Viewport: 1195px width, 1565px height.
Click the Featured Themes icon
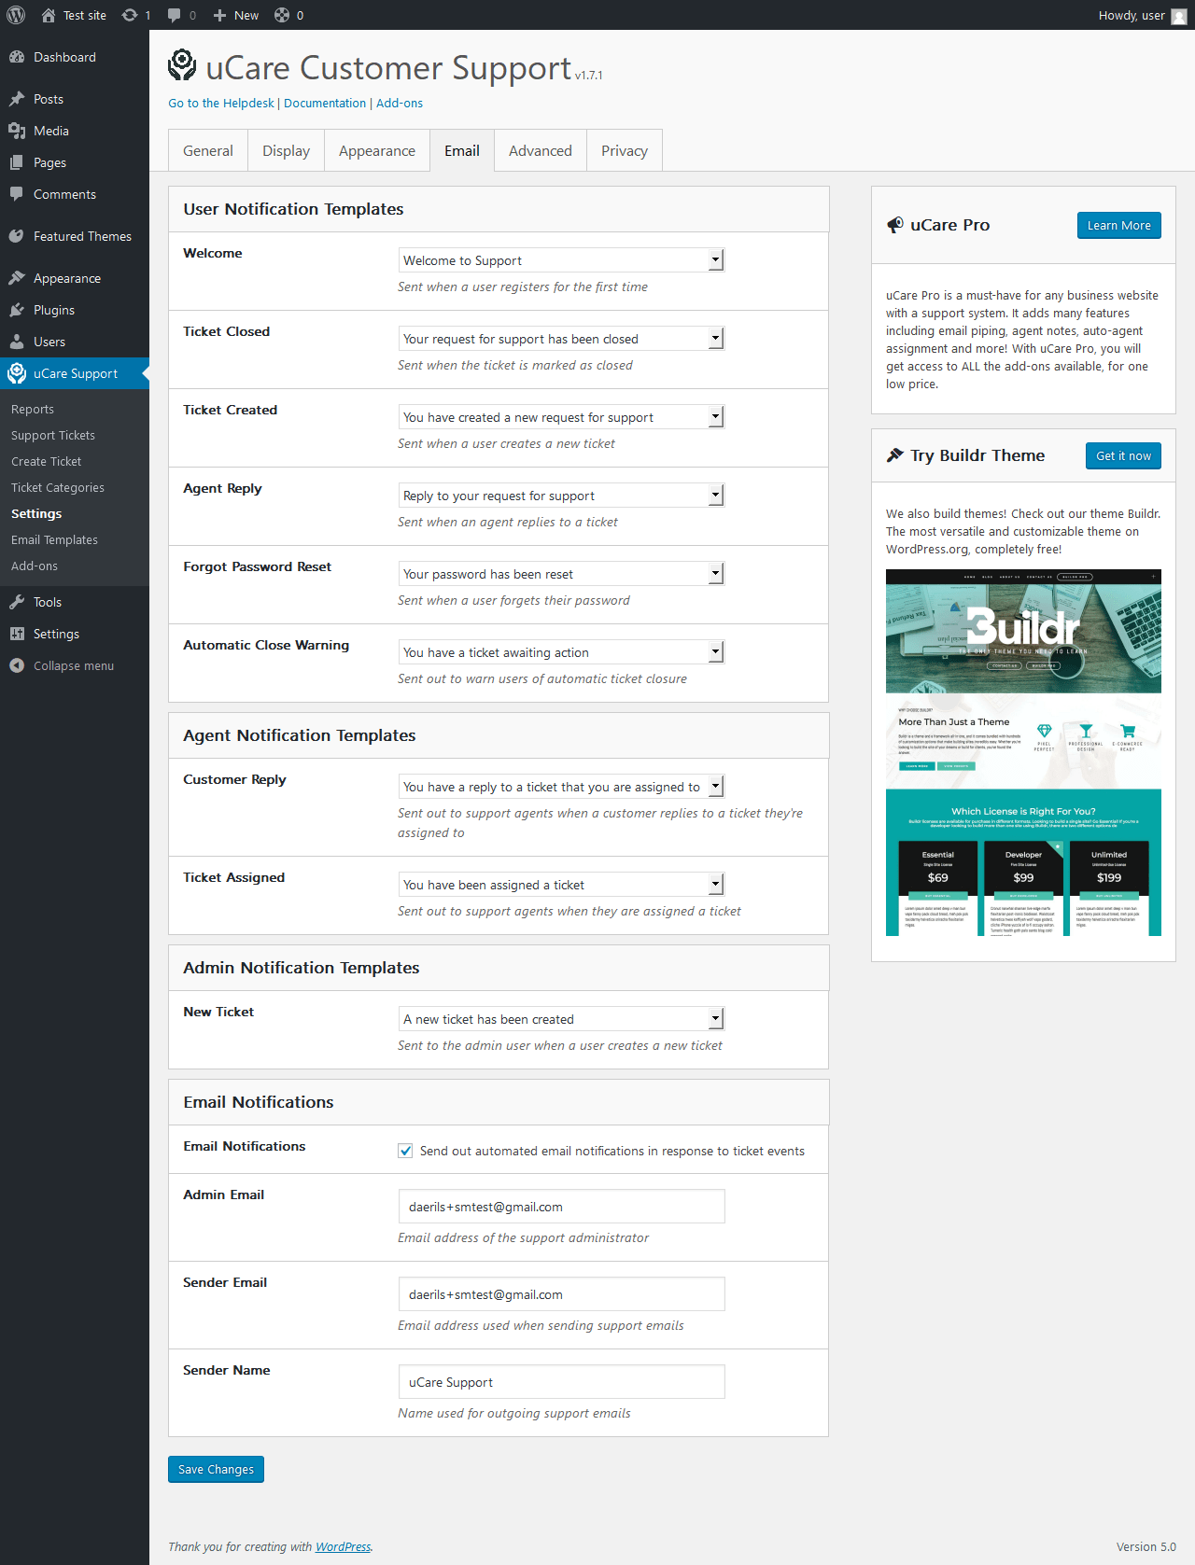[x=17, y=236]
